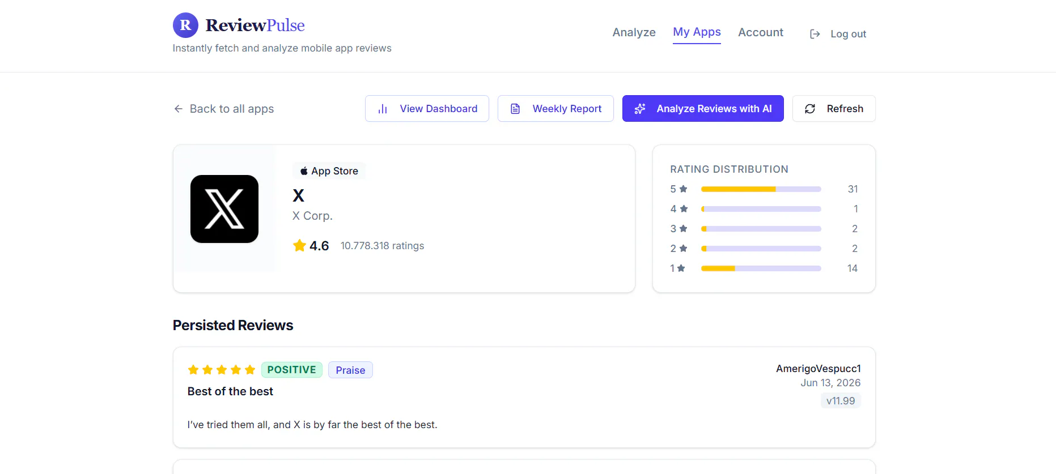
Task: Click the Refresh button
Action: pos(834,108)
